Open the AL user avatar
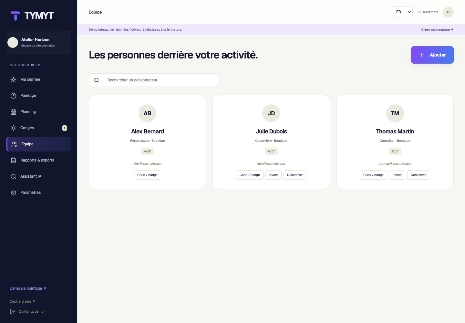465x323 pixels. 448,12
